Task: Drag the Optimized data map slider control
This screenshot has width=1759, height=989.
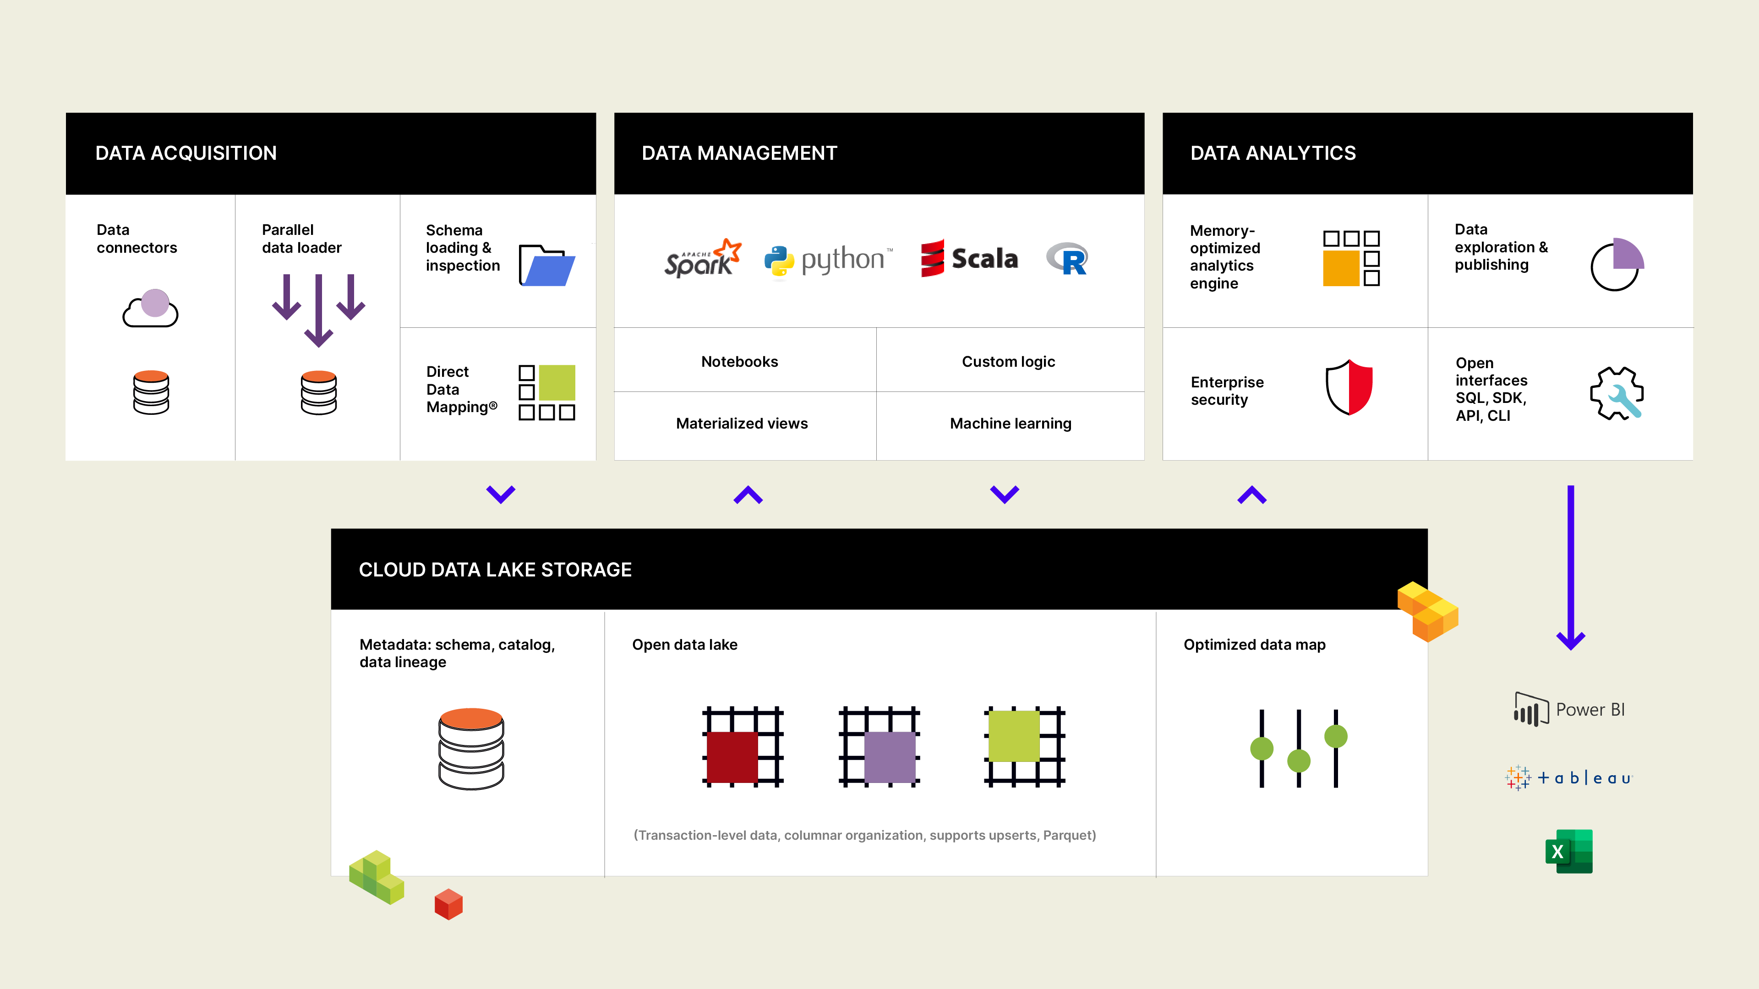Action: click(x=1299, y=749)
